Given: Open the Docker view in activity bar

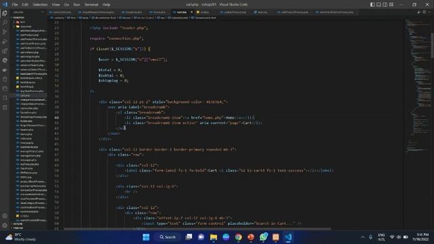Looking at the screenshot, I should (x=5, y=70).
